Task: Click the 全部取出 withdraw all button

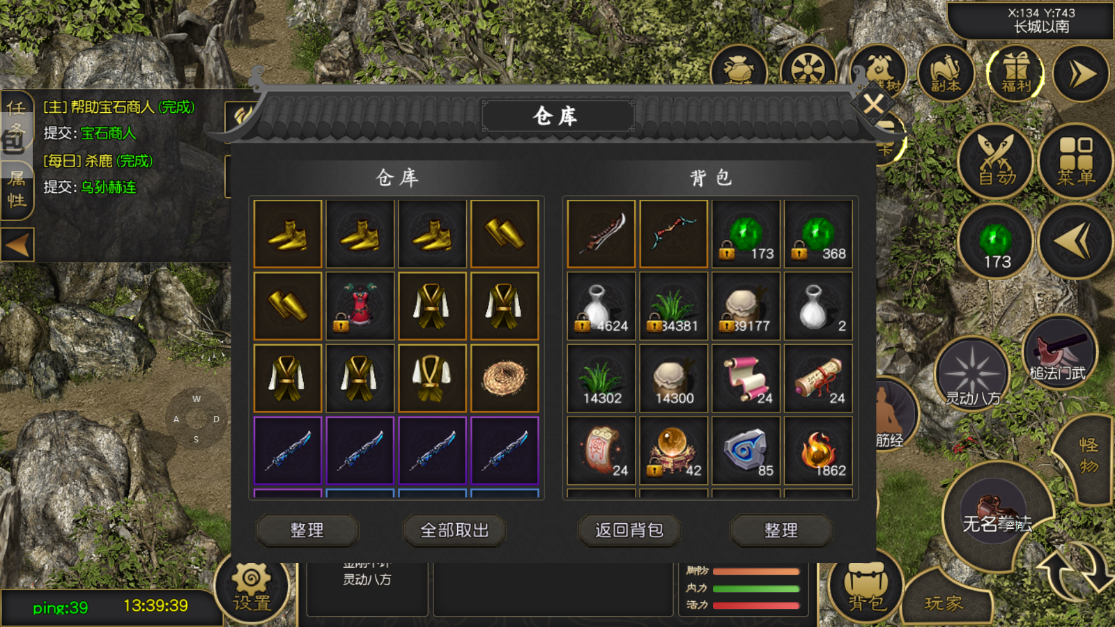Action: (454, 531)
